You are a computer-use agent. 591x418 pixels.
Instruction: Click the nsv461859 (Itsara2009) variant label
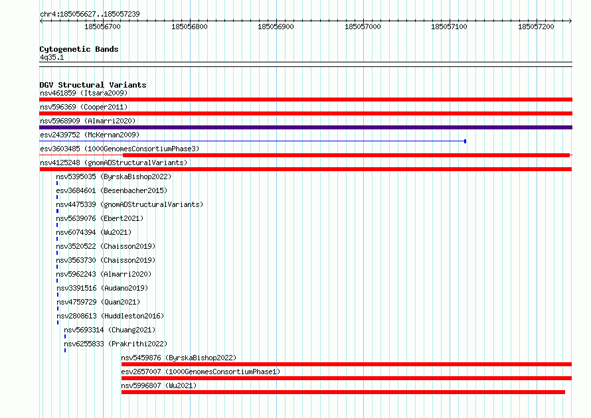84,93
